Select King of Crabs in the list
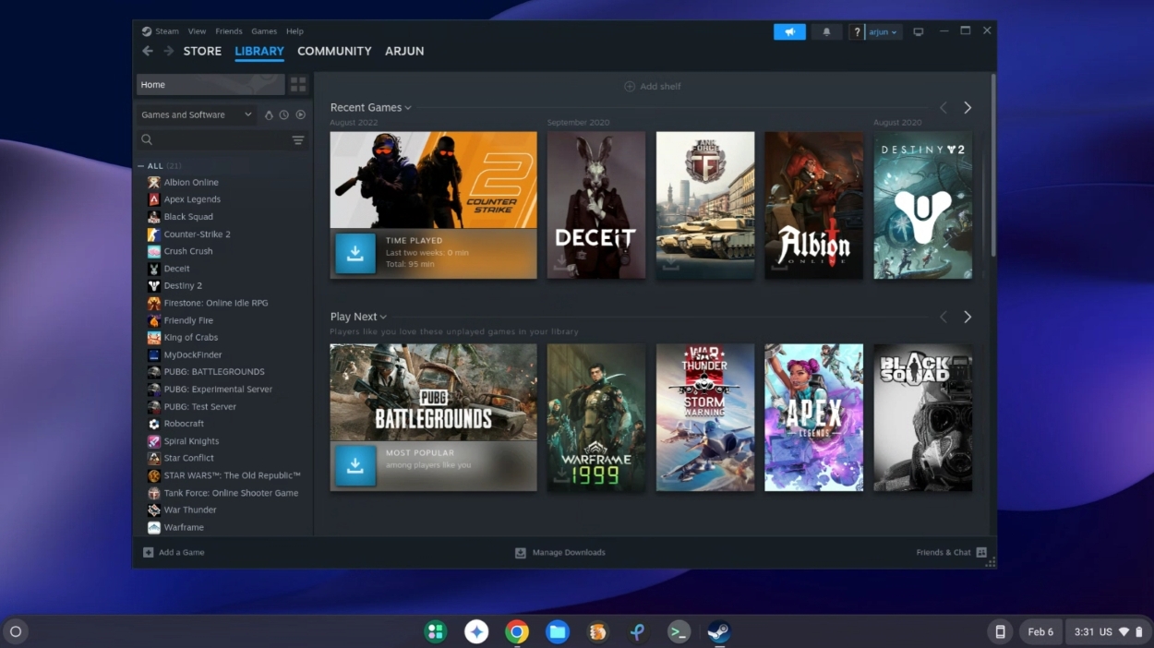The height and width of the screenshot is (648, 1154). [191, 338]
